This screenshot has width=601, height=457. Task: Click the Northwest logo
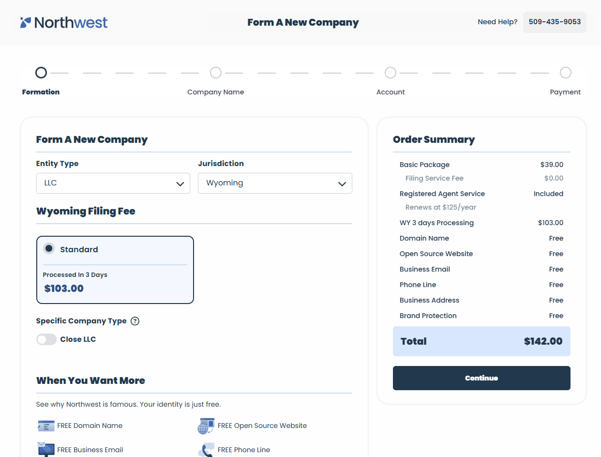(64, 22)
